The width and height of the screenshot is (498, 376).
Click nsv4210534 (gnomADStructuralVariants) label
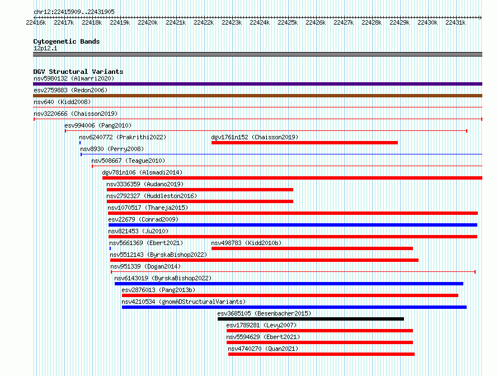click(x=184, y=302)
